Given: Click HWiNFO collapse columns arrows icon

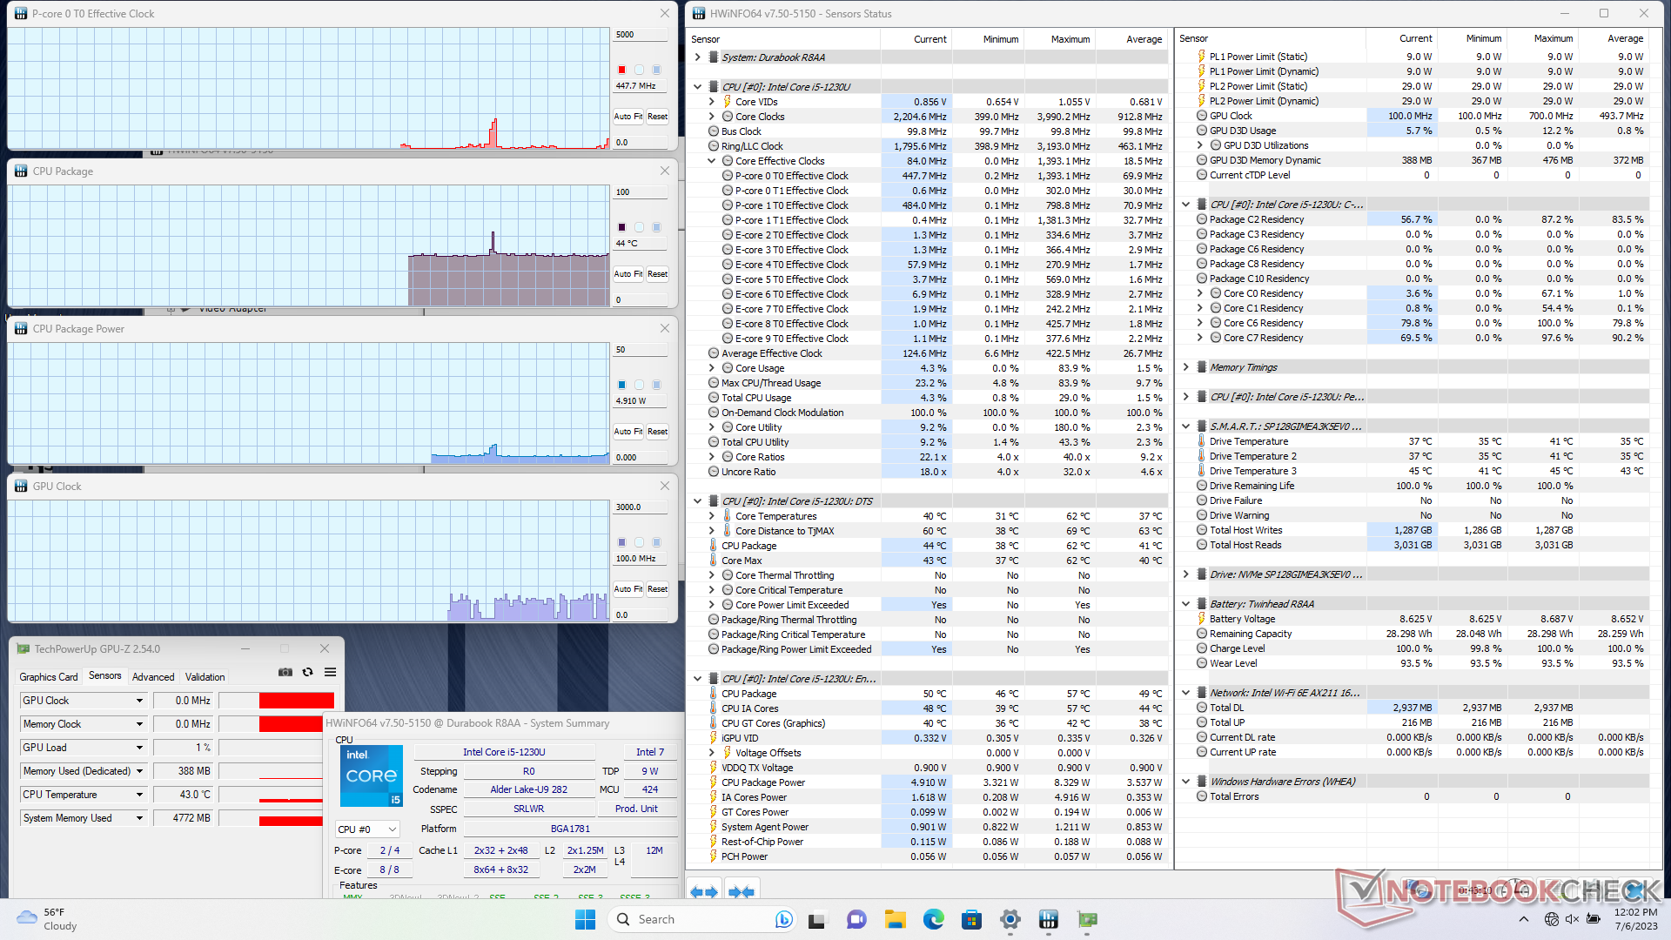Looking at the screenshot, I should click(741, 891).
